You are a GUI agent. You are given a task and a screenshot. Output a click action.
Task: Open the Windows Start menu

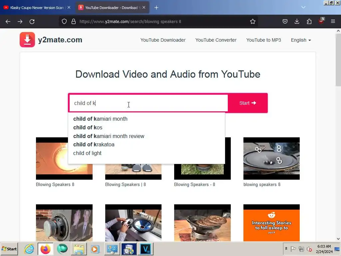(9, 249)
